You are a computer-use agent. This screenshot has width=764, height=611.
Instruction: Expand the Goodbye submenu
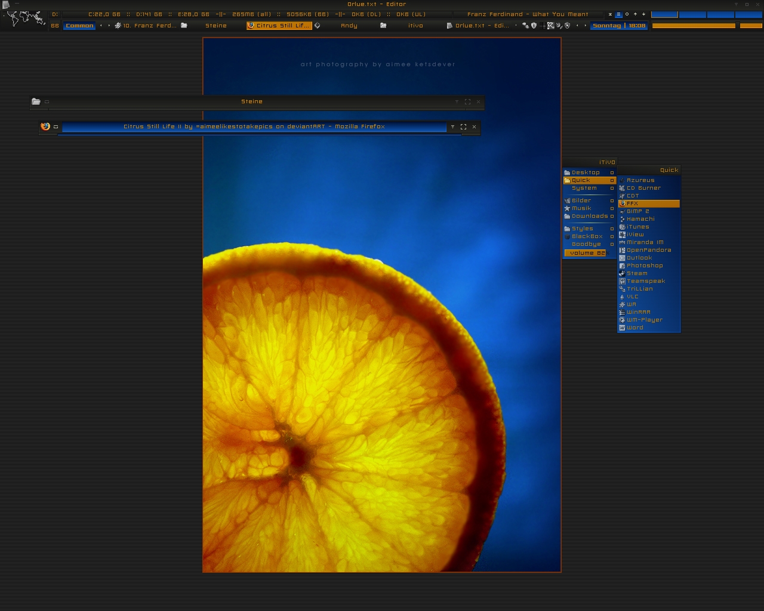pyautogui.click(x=589, y=244)
